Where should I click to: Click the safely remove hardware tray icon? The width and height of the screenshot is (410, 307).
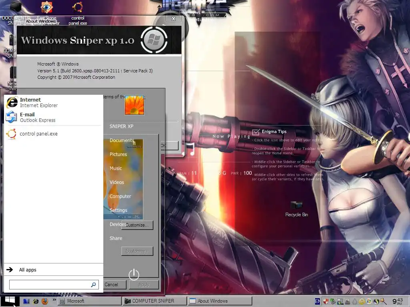point(333,301)
